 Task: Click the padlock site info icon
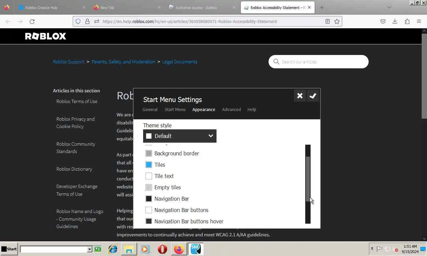pos(87,21)
